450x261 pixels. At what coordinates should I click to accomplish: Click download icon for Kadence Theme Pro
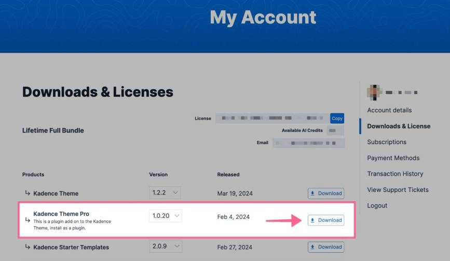pyautogui.click(x=312, y=220)
